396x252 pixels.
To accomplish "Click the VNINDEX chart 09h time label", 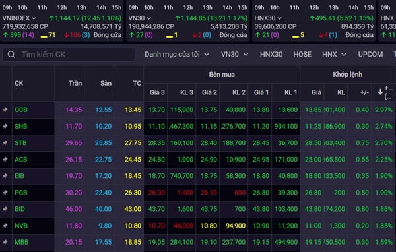I will pos(7,7).
